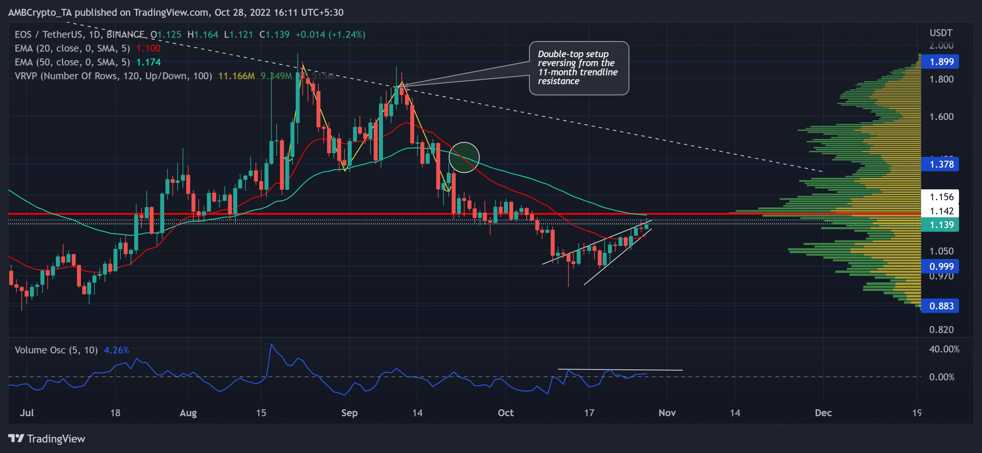Screen dimensions: 982x453
Task: Click the 14 November time axis label
Action: (x=735, y=413)
